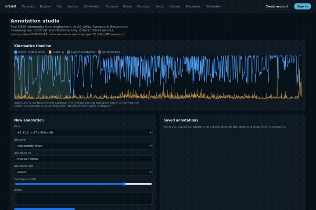Open the Workbench page
Image resolution: width=316 pixels, height=210 pixels.
point(92,7)
